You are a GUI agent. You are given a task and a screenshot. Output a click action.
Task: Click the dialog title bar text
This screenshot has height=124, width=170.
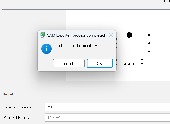76,35
